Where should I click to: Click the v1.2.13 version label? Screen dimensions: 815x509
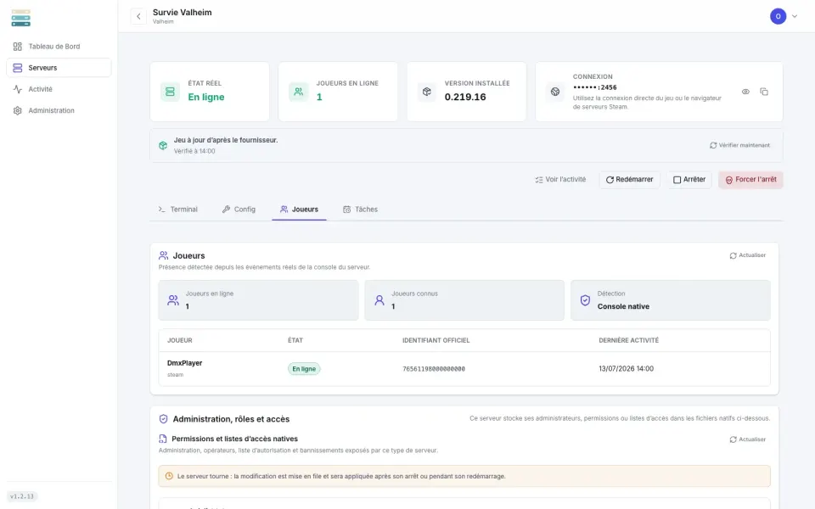(22, 496)
